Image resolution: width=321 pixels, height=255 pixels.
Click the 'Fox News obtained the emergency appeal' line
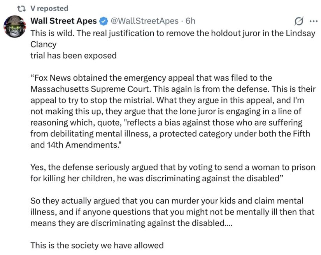coord(151,78)
